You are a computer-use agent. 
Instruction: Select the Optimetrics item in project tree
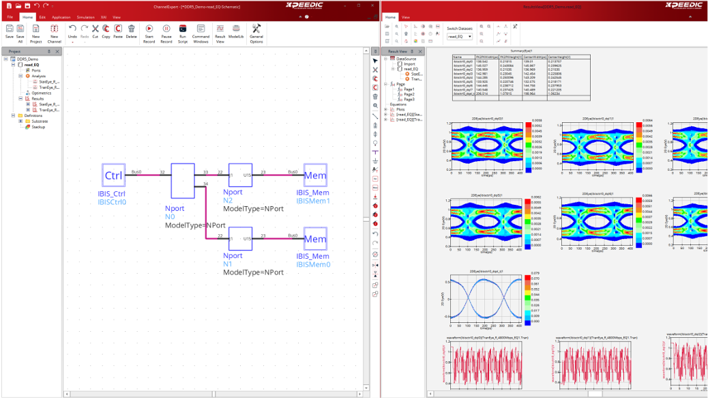pyautogui.click(x=41, y=93)
